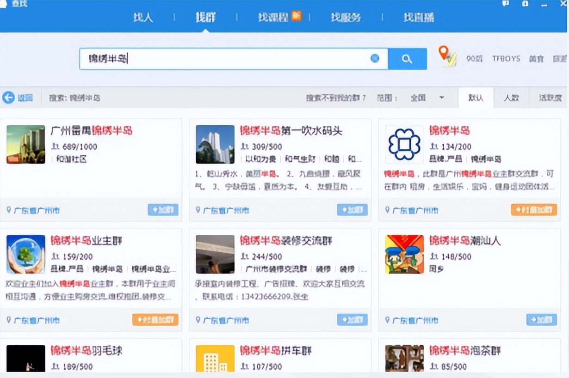569x378 pixels.
Task: Click 加群 button for 锦绣半岛第一吹水码头
Action: point(352,210)
